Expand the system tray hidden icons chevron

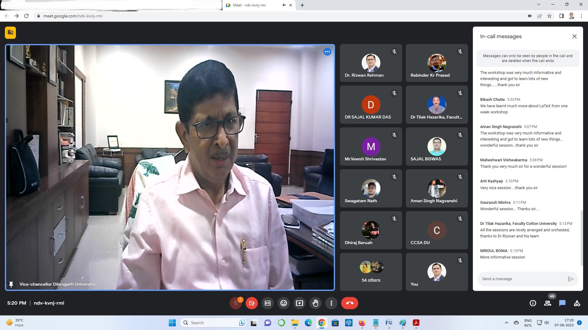pos(506,323)
